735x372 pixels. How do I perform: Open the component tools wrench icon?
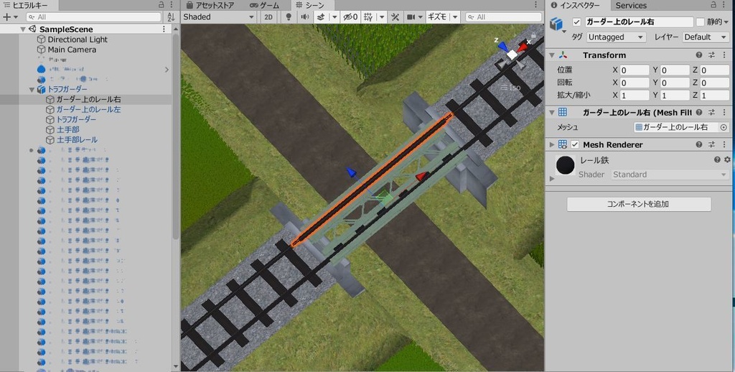[395, 17]
